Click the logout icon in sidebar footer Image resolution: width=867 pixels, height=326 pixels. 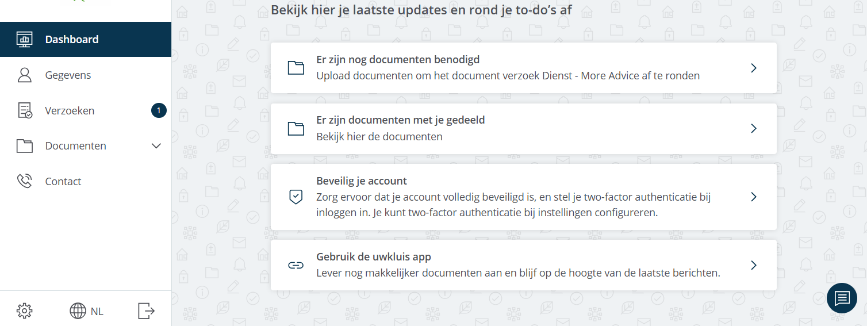147,311
